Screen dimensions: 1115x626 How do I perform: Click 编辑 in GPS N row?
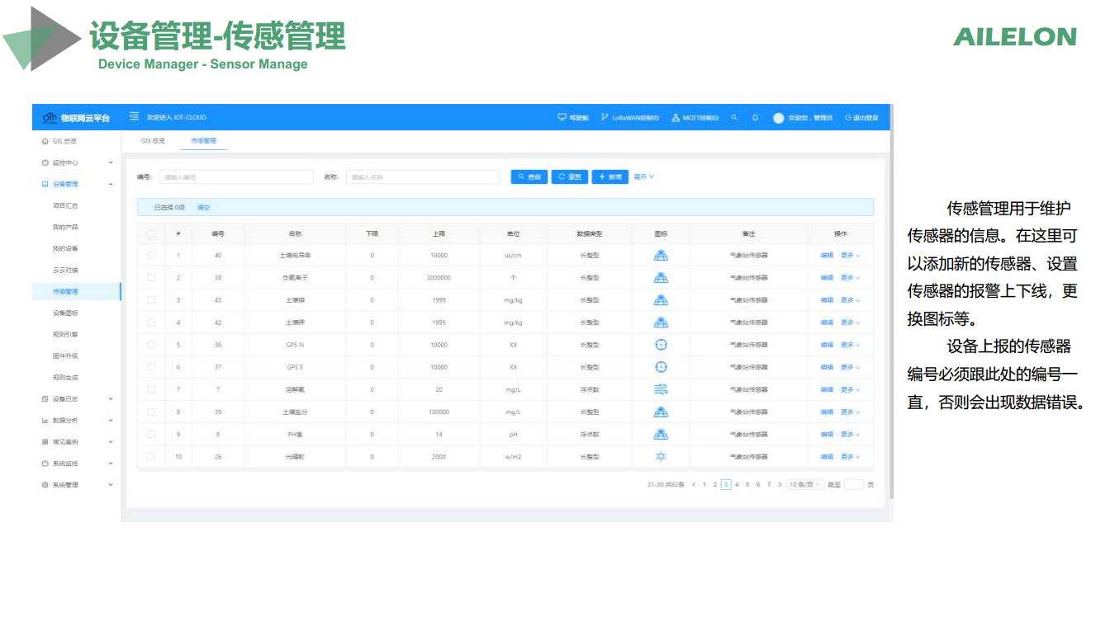[827, 345]
